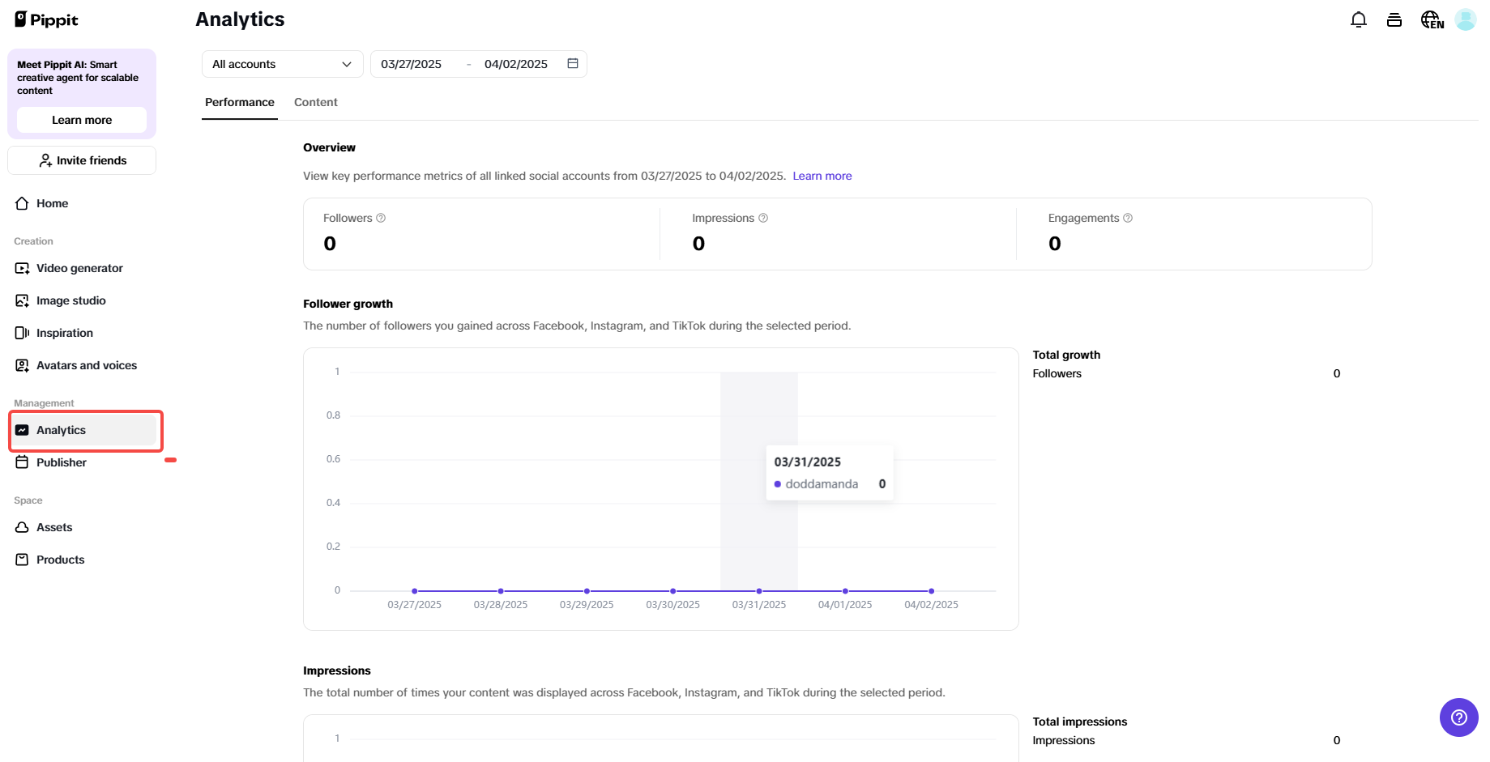
Task: Click the 04/01/2025 point on follower chart
Action: 845,591
